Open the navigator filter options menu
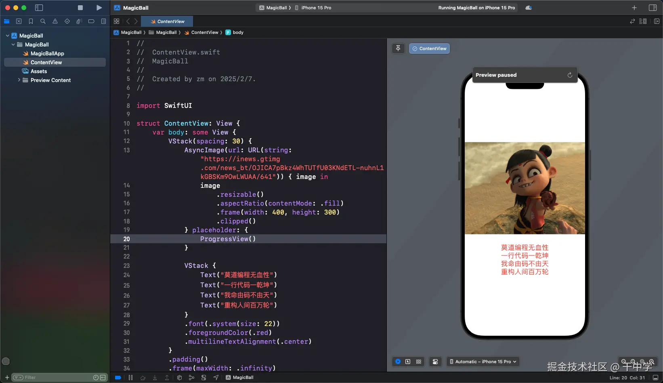 pyautogui.click(x=18, y=377)
